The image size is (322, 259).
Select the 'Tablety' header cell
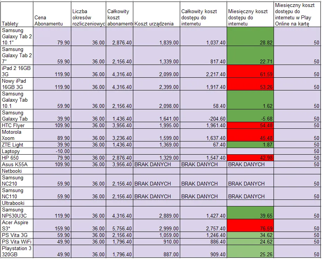click(x=17, y=14)
